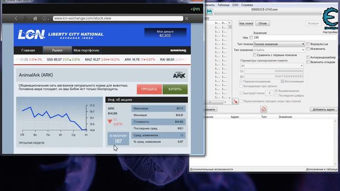Viewport: 340px width, 191px height.
Task: Click the От start address field
Action: [x=274, y=71]
